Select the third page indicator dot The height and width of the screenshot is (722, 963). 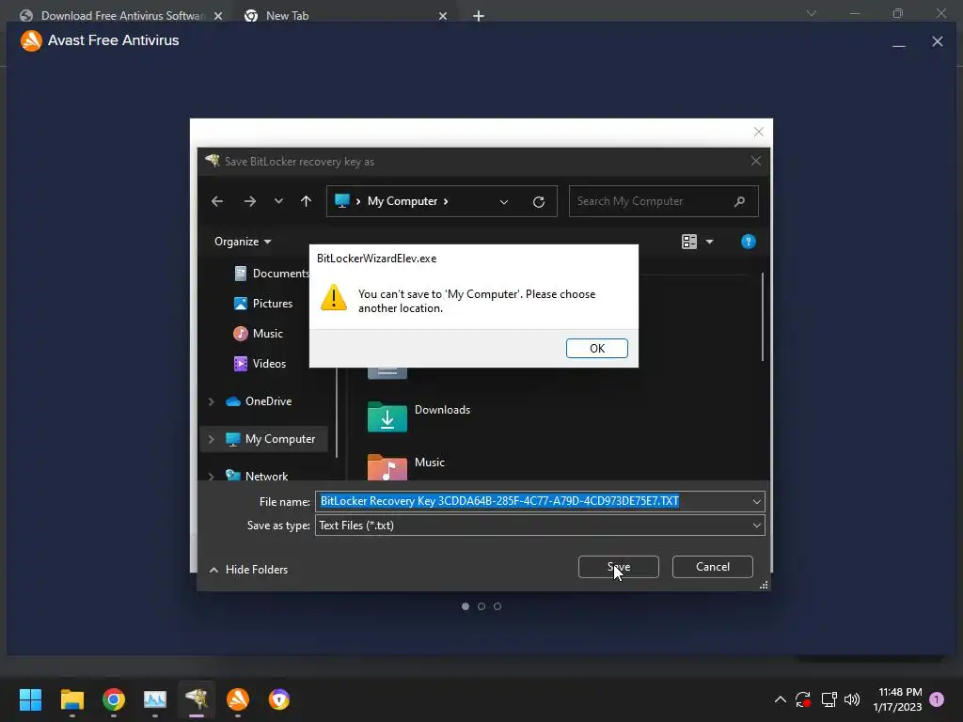pos(497,606)
